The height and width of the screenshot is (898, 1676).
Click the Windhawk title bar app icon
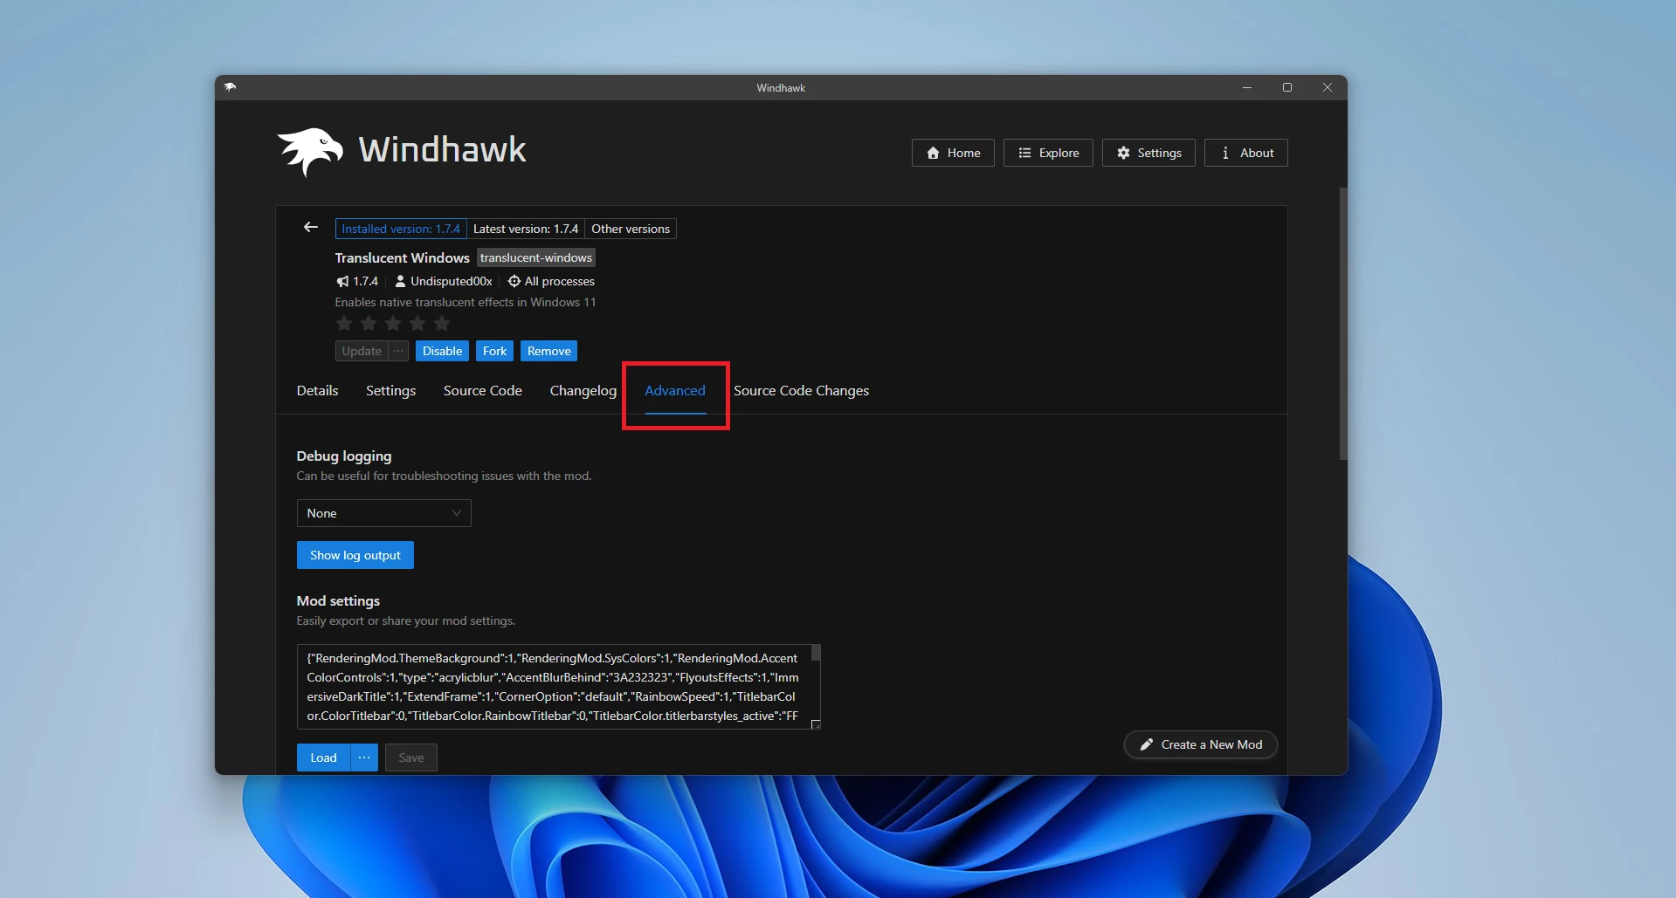tap(230, 87)
